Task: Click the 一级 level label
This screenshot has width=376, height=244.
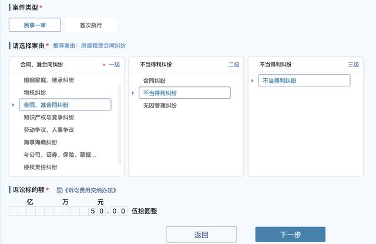Action: [114, 65]
